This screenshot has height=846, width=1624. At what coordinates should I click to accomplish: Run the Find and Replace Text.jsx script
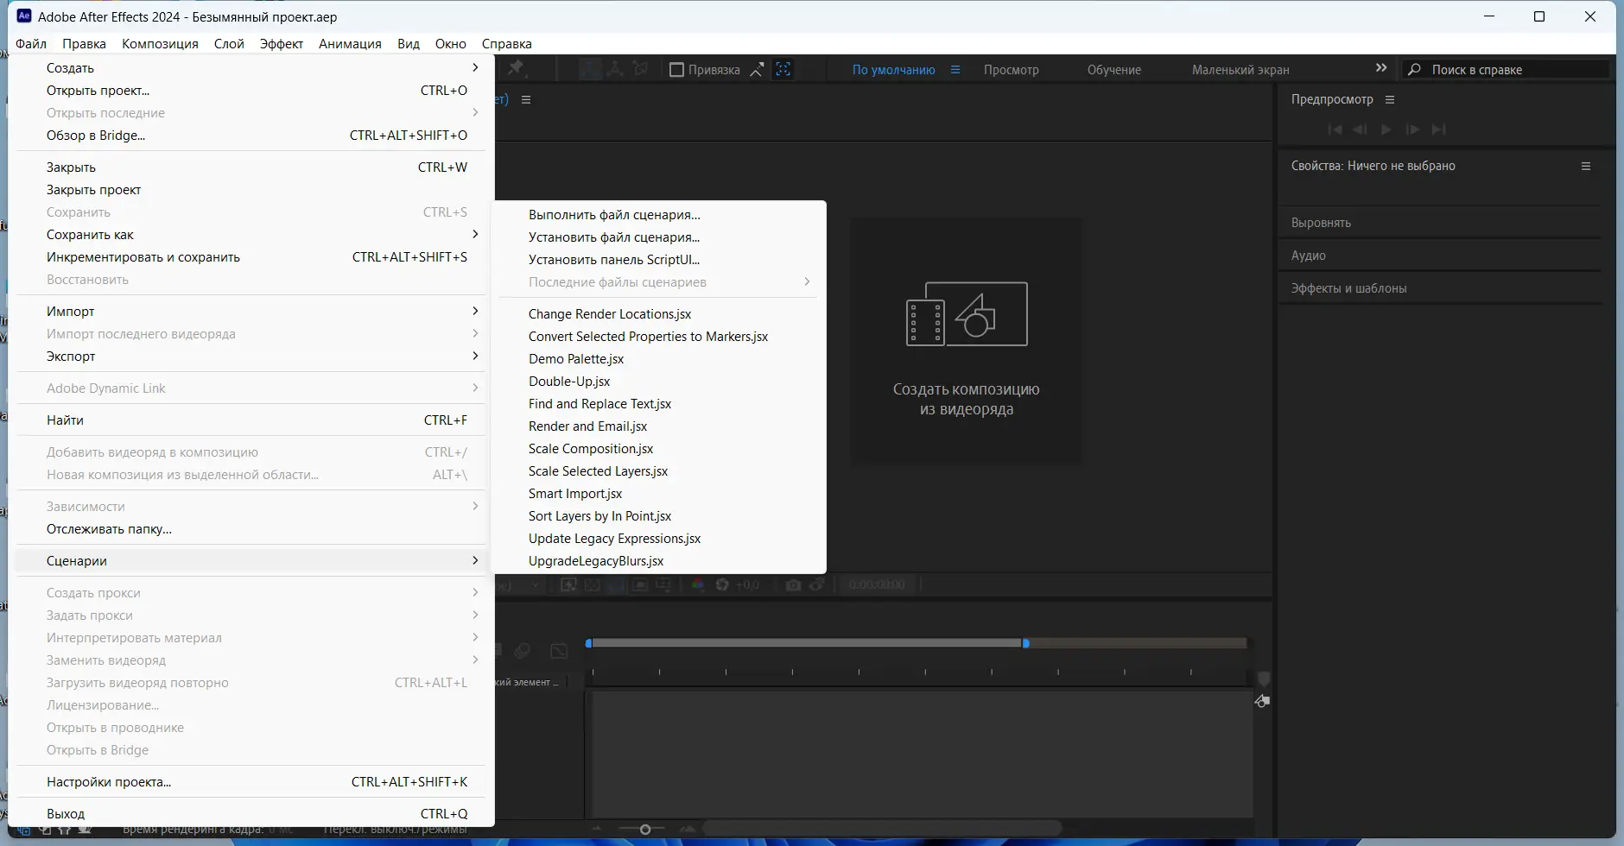coord(659,404)
